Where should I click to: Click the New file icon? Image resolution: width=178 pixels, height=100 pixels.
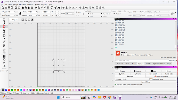tap(3, 7)
